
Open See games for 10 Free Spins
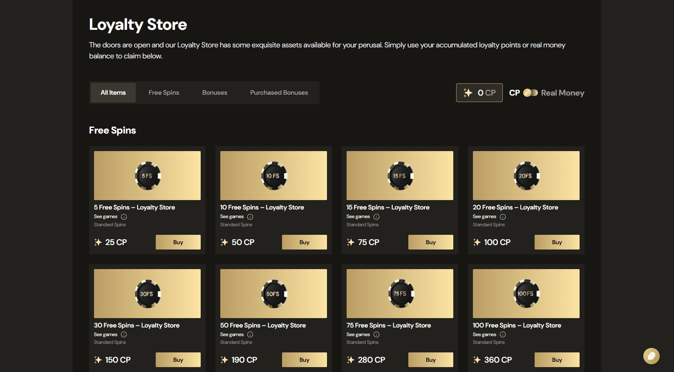point(231,216)
